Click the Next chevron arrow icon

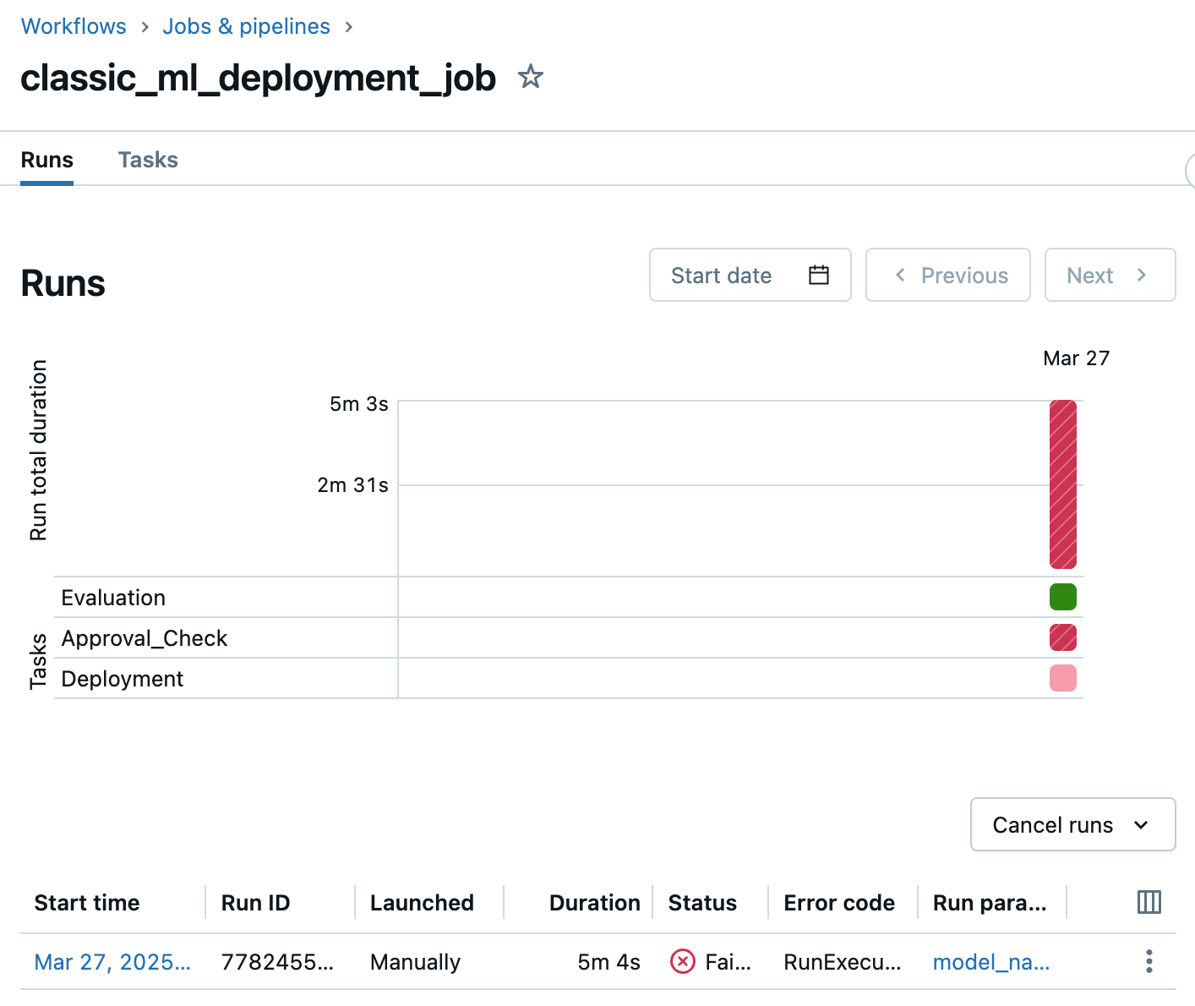pyautogui.click(x=1142, y=275)
